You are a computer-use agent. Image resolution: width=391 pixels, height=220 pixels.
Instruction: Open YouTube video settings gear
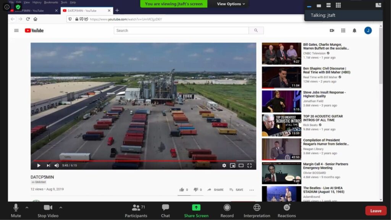(224, 165)
